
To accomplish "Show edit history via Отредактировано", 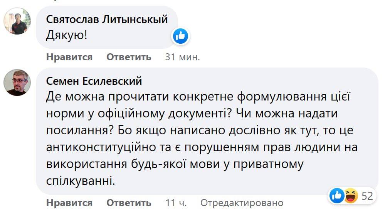I will (x=242, y=203).
